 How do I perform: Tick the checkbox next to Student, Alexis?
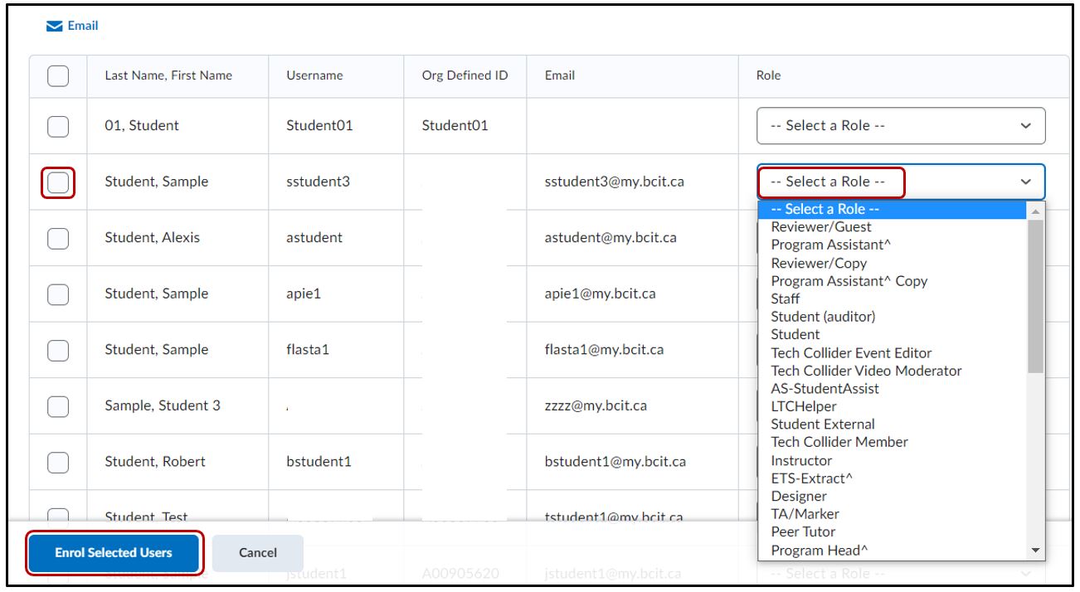[57, 238]
